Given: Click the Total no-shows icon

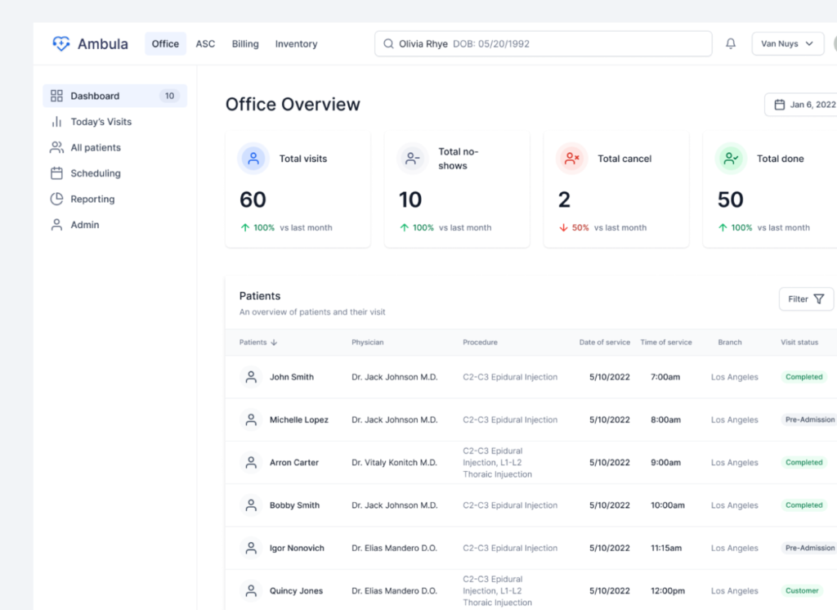Looking at the screenshot, I should click(x=413, y=159).
